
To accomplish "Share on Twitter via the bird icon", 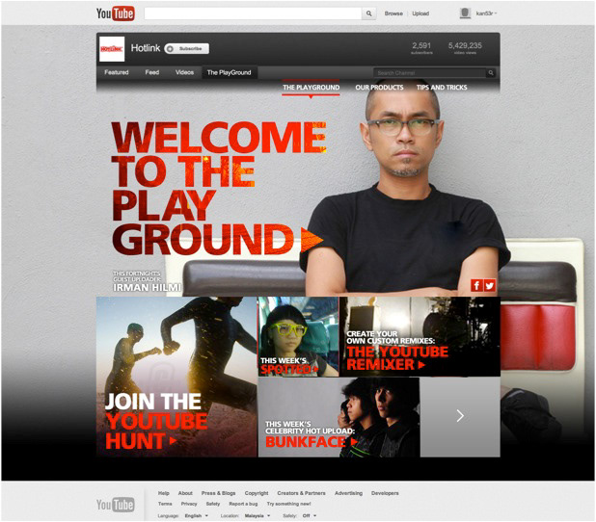I will pyautogui.click(x=490, y=285).
